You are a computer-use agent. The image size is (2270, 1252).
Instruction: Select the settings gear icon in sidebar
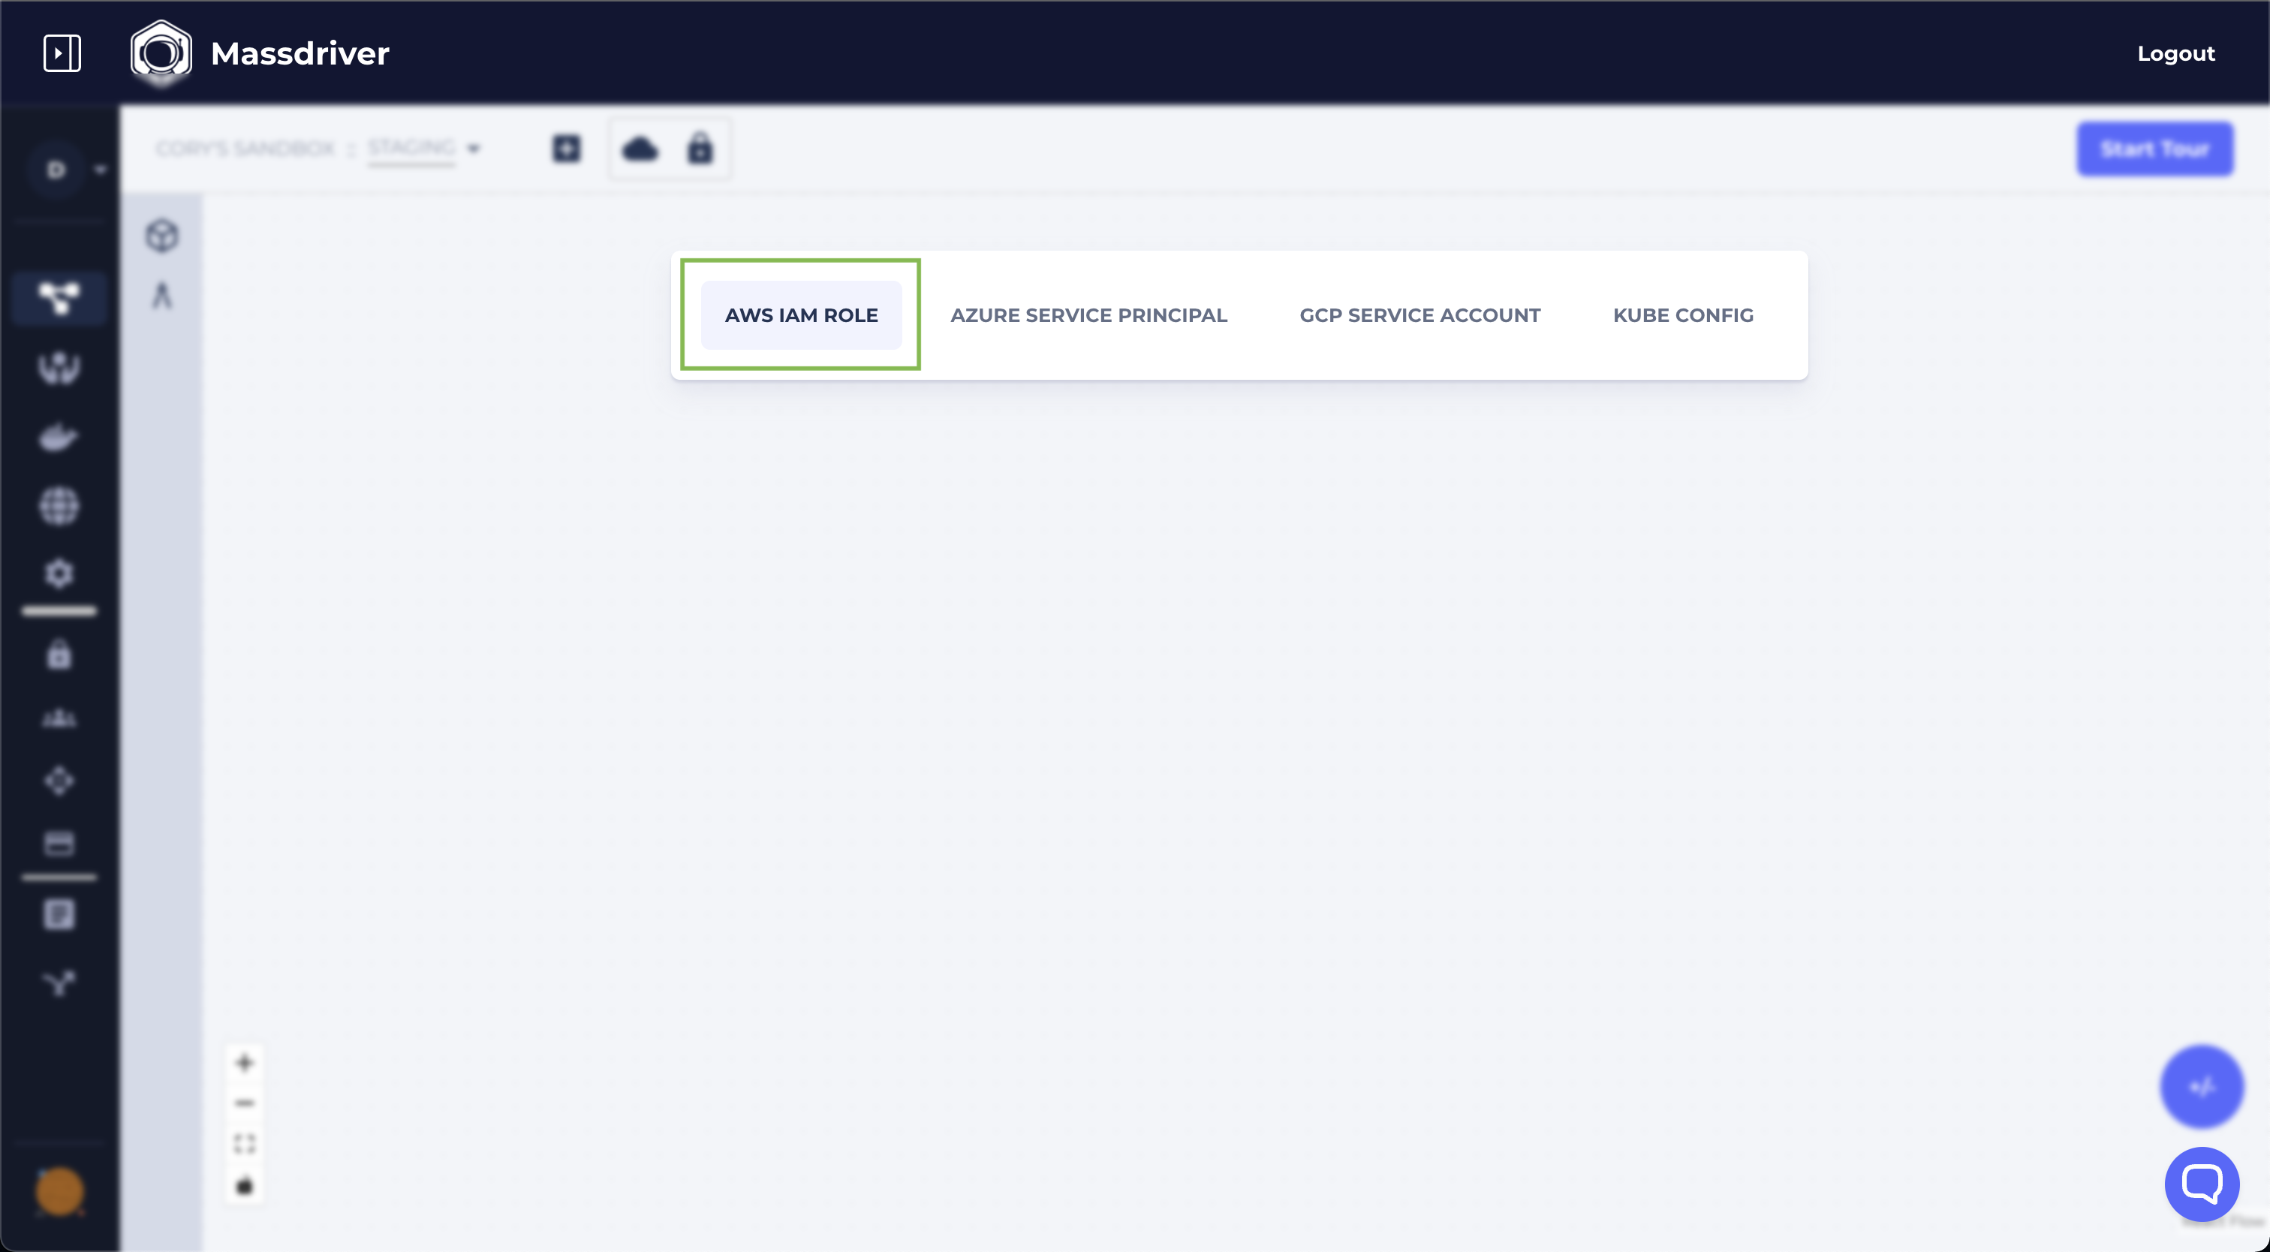point(60,573)
